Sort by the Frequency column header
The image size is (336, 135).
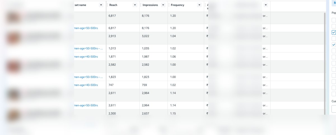click(x=178, y=5)
